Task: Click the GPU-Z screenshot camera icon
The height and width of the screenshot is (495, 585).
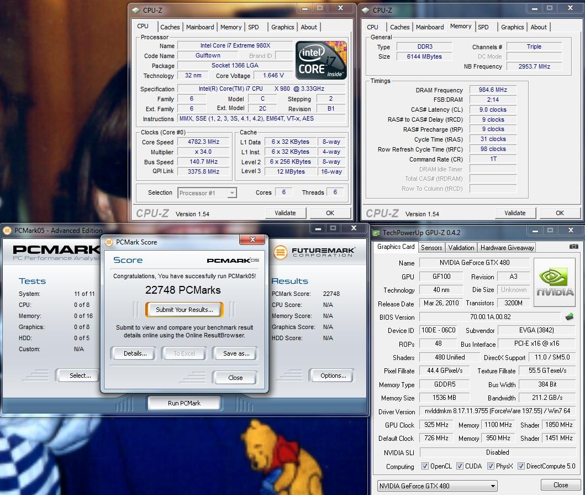Action: pyautogui.click(x=574, y=247)
